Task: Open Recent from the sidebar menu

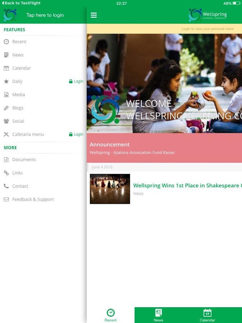Action: [x=43, y=42]
